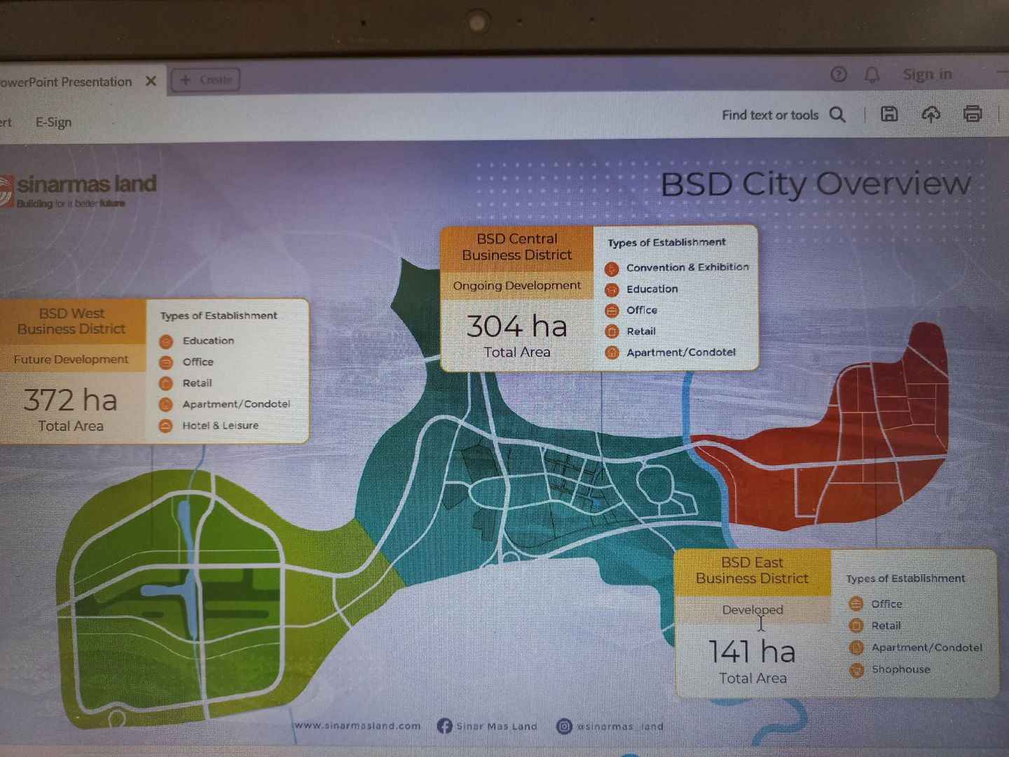Click BSD Central Business District header
Screen dimensions: 1009x757
(517, 247)
